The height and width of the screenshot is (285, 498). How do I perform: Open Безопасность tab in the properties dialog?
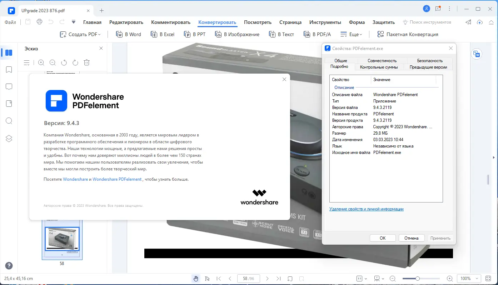pyautogui.click(x=430, y=61)
